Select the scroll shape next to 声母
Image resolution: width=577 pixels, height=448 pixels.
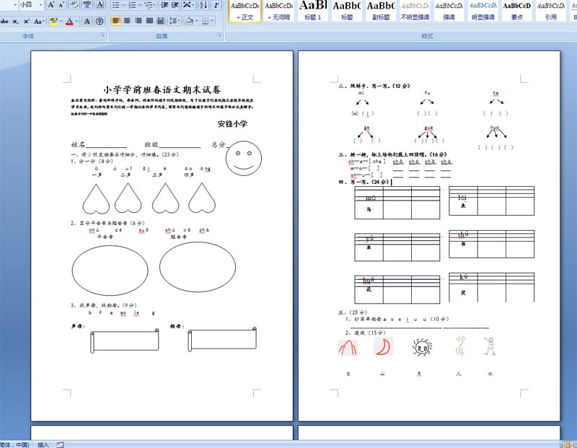(x=125, y=341)
